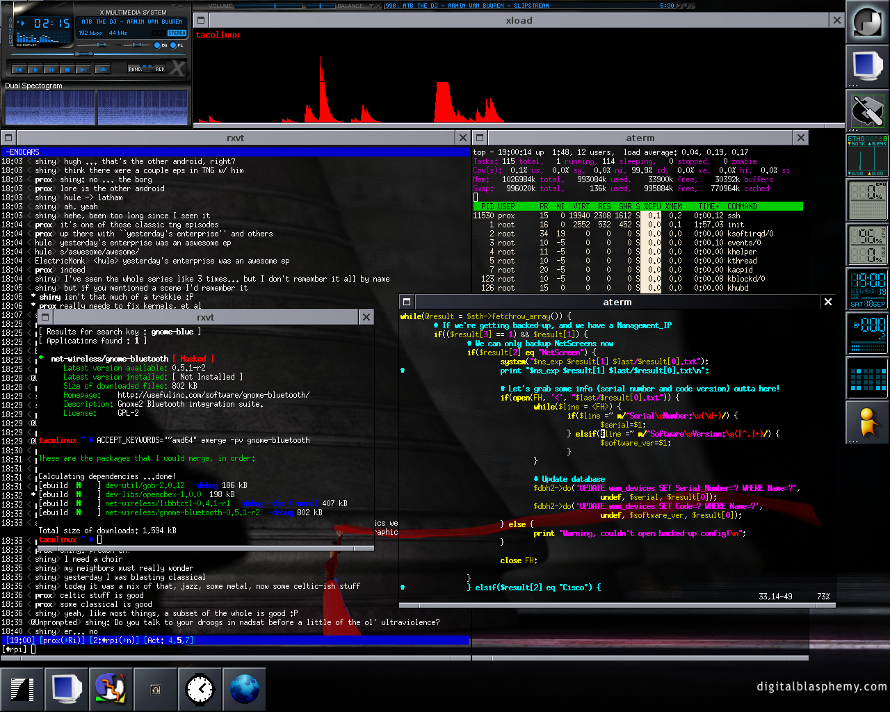Click the XMMS song position seek bar
The image size is (890, 712).
[x=98, y=54]
